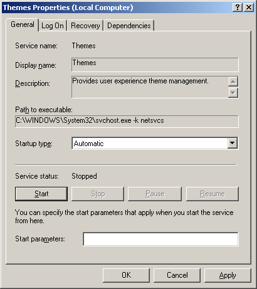Click the disabled Pause button
The width and height of the screenshot is (257, 289).
click(155, 194)
